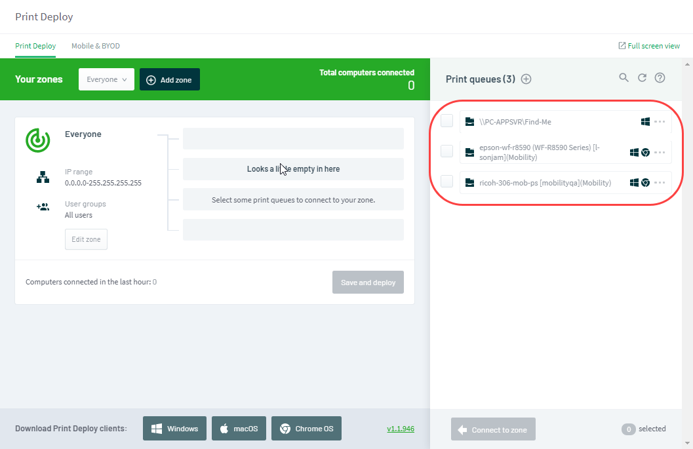This screenshot has width=693, height=449.
Task: Click the printer folder icon beside ricoh-306-mob-ps
Action: coord(469,182)
